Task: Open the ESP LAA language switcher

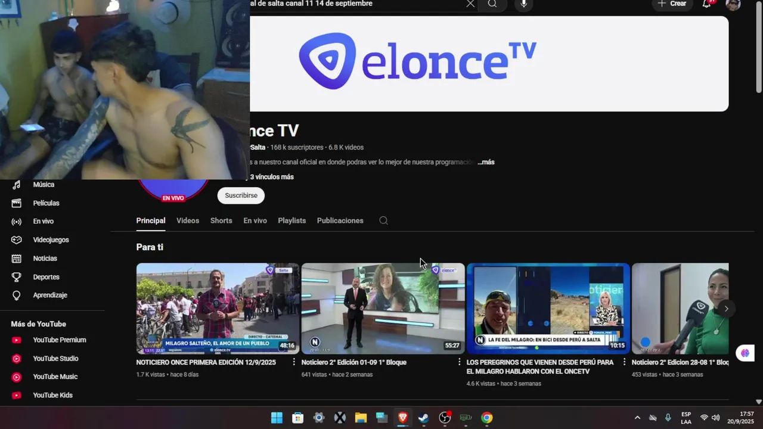Action: point(686,418)
